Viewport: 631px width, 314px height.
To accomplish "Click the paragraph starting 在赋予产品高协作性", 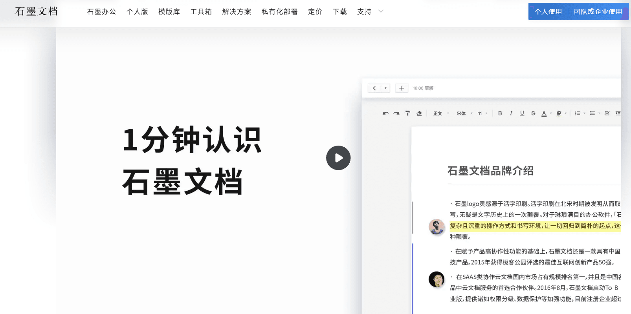I will [535, 257].
